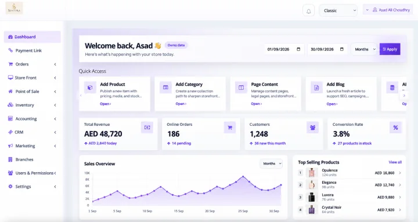Viewport: 418px width, 222px height.
Task: Click the Conversion Rate percent icon
Action: [395, 128]
